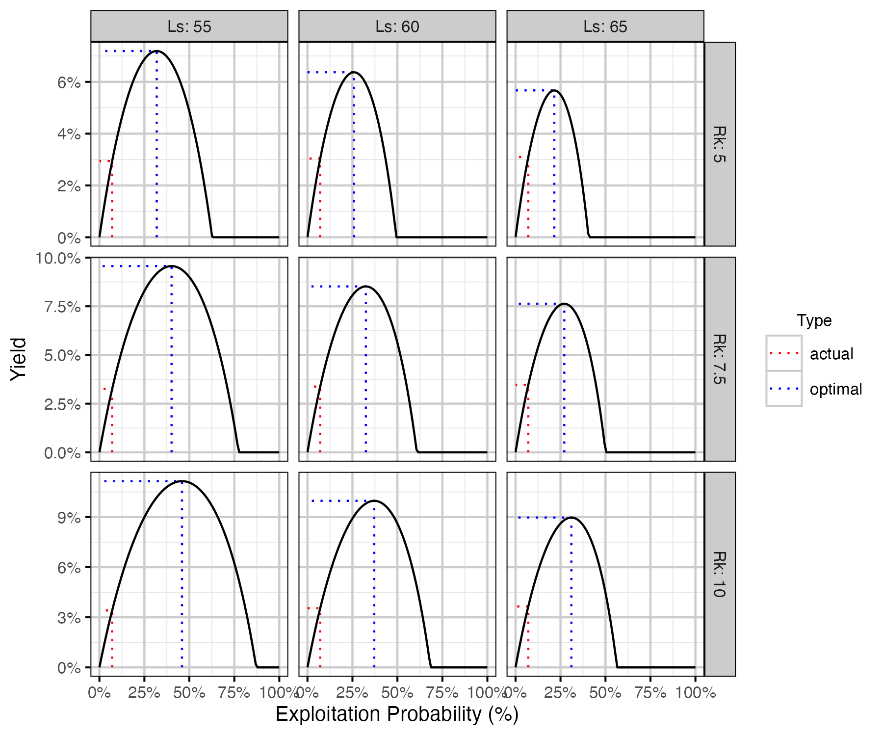Select the "Rk: 7.5" row strip label
Viewport: 883px width, 736px height.
point(720,359)
